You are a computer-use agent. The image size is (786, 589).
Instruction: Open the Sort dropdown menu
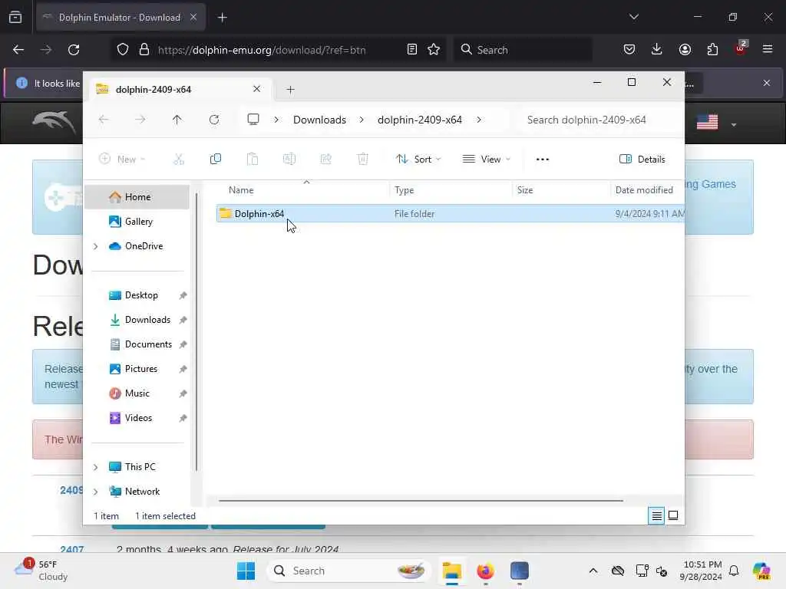[418, 160]
